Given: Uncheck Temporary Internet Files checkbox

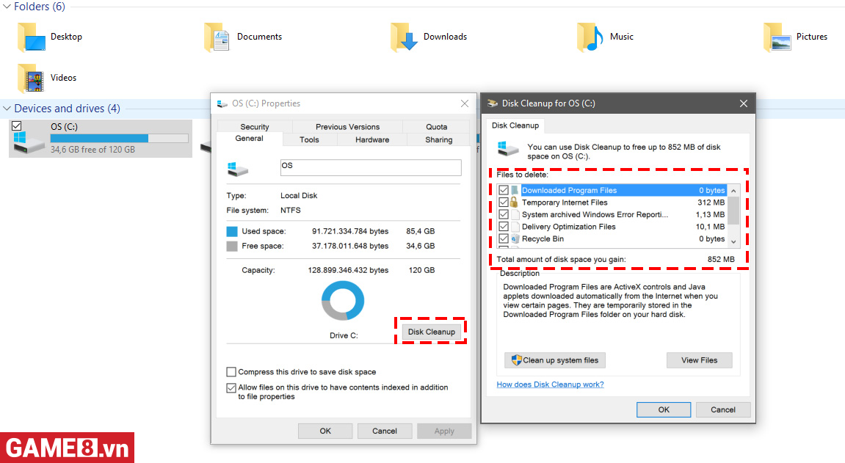Looking at the screenshot, I should click(x=504, y=203).
